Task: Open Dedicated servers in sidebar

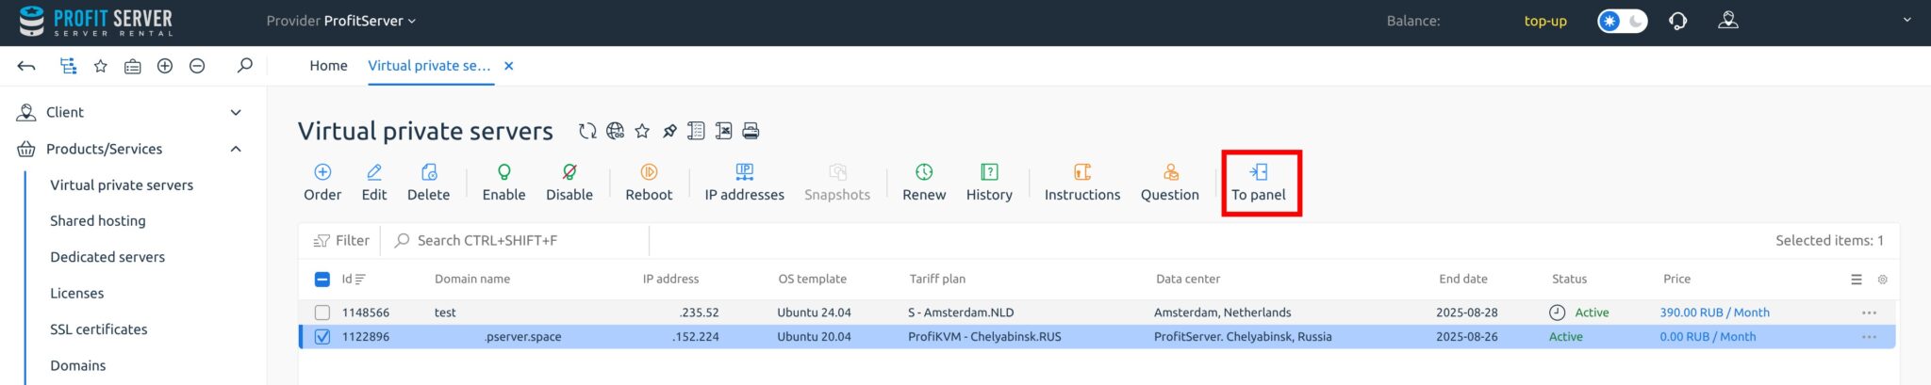Action: pyautogui.click(x=107, y=257)
